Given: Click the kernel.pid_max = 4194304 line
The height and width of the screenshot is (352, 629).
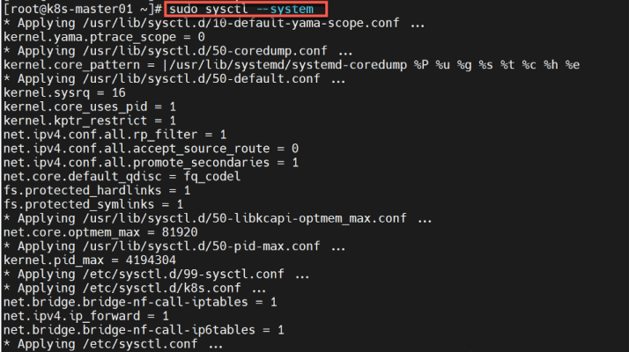Looking at the screenshot, I should (x=90, y=260).
